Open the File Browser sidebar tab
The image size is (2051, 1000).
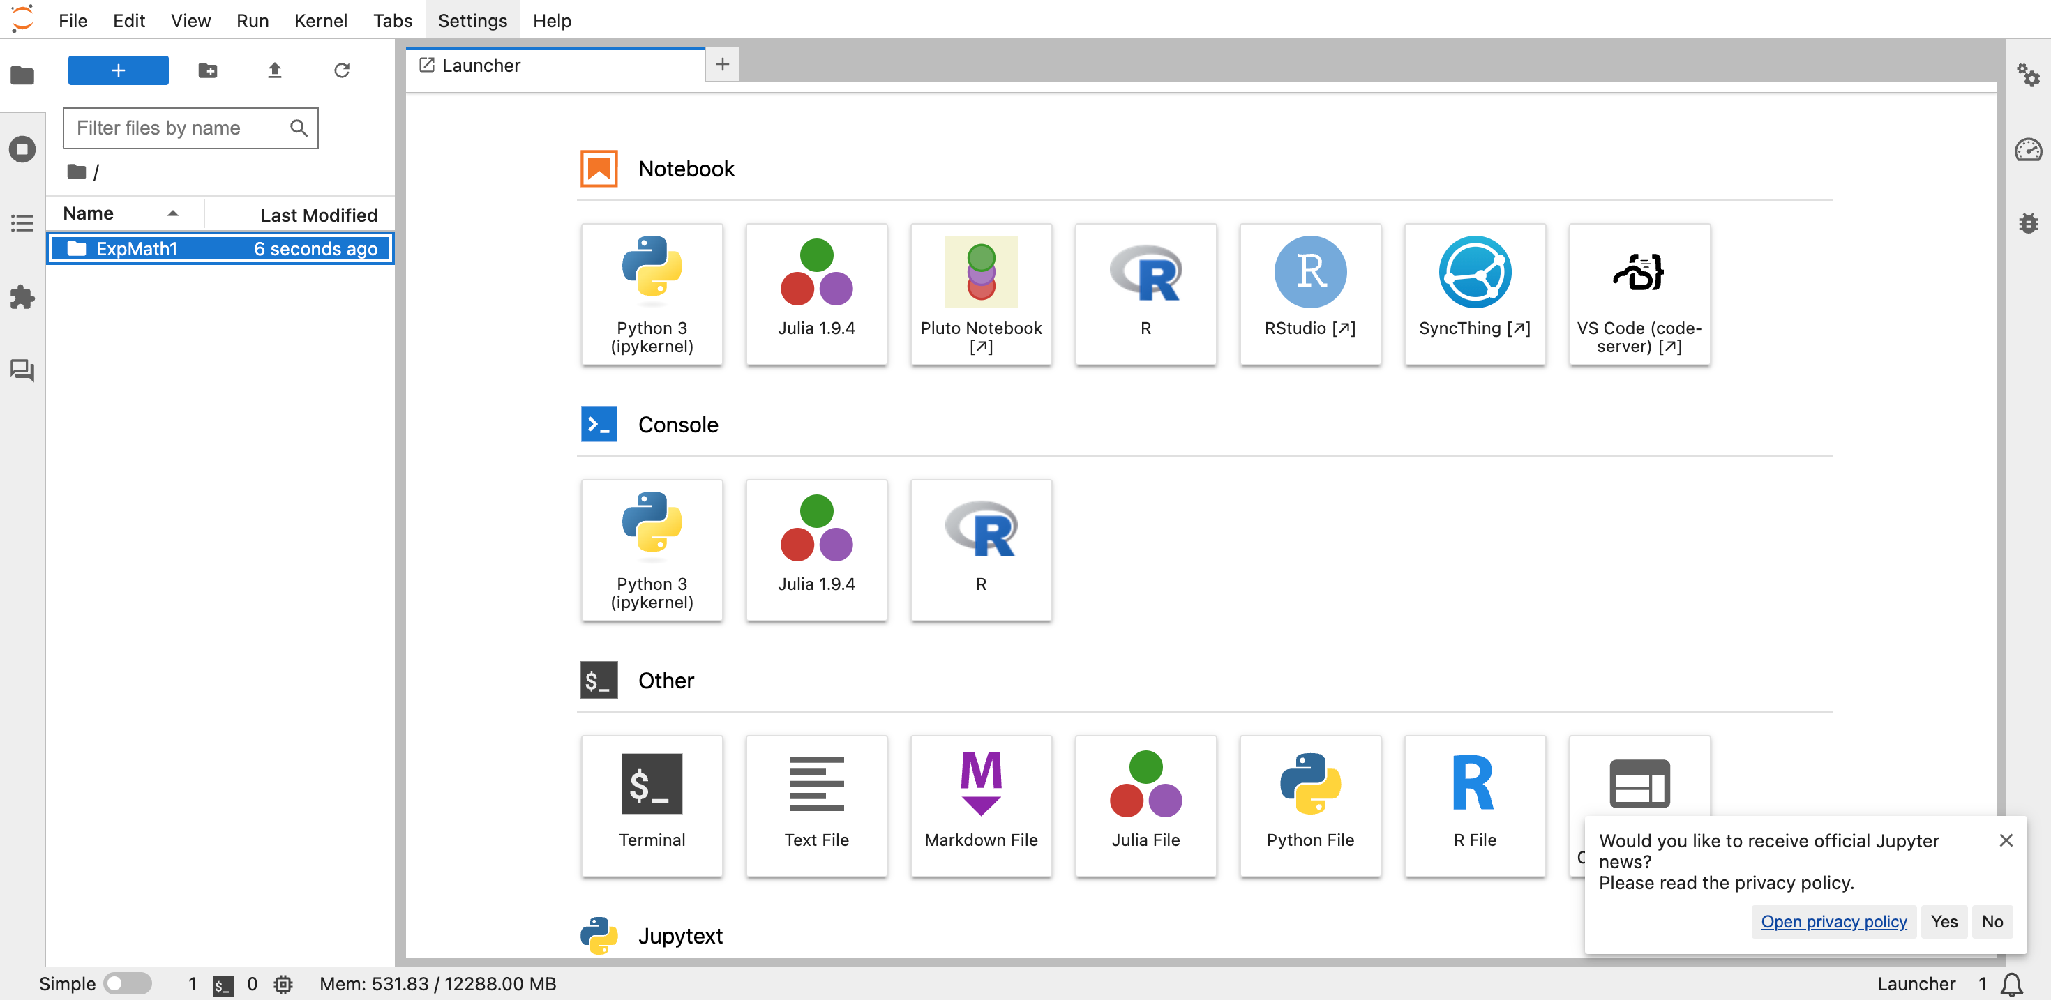click(22, 75)
